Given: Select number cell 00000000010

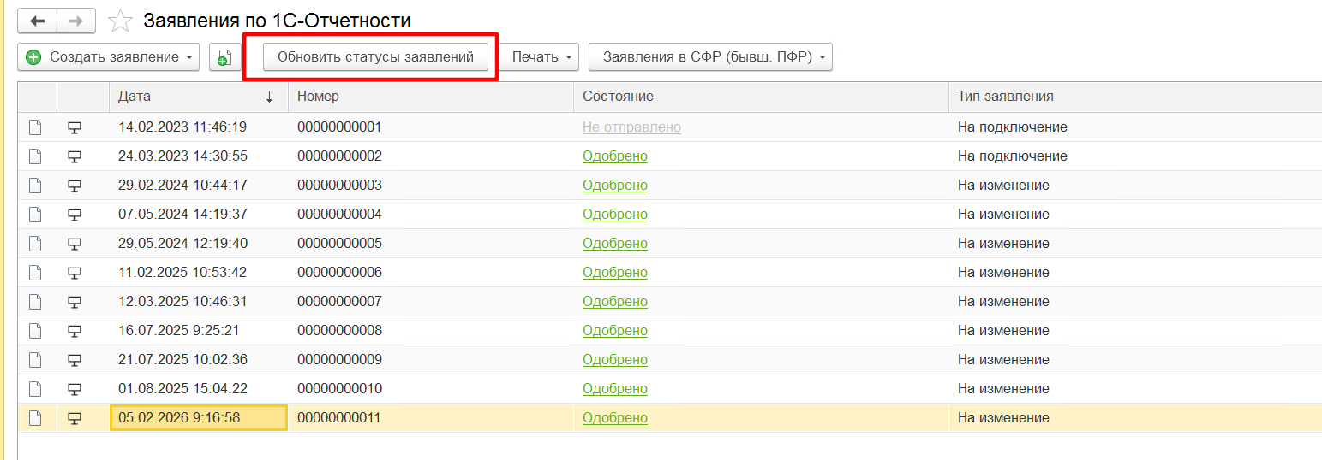Looking at the screenshot, I should (x=431, y=389).
